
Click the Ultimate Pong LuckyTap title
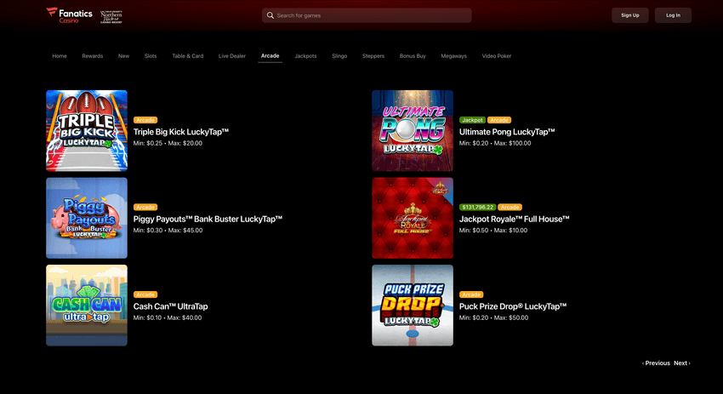507,132
